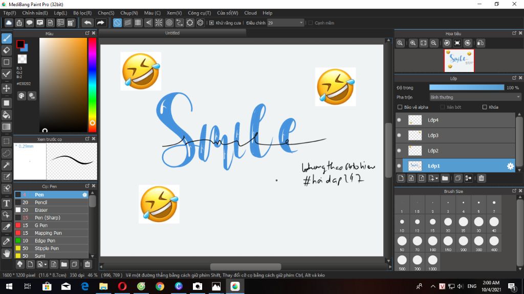Click the navigator preview thumbnail
Image resolution: width=524 pixels, height=294 pixels.
click(459, 61)
